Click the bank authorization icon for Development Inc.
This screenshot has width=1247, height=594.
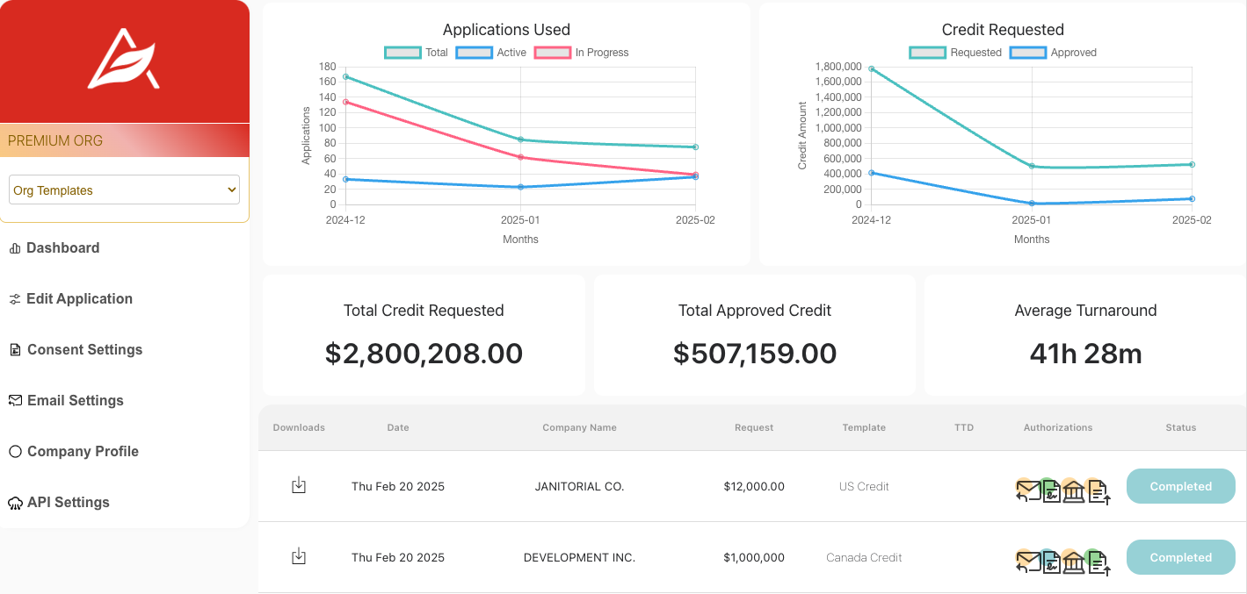point(1073,562)
